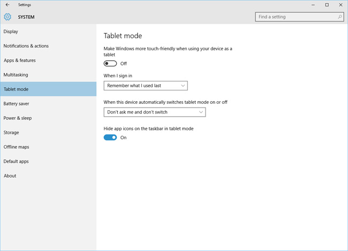Click the Find a setting search box
Screen dimensions: 348x251
[x=299, y=17]
